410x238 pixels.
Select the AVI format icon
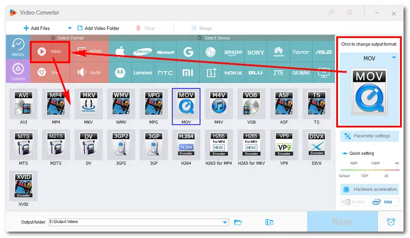[x=23, y=104]
